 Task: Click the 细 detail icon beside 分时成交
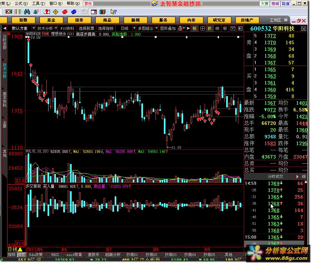(x=304, y=177)
